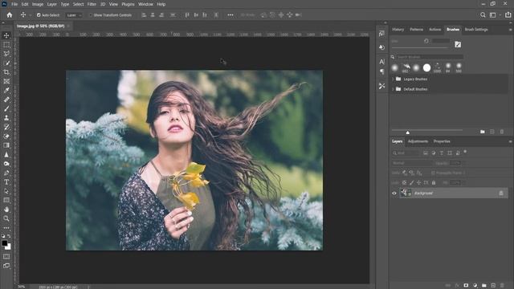This screenshot has width=514, height=289.
Task: Create a new group in Layers footer
Action: 484,286
